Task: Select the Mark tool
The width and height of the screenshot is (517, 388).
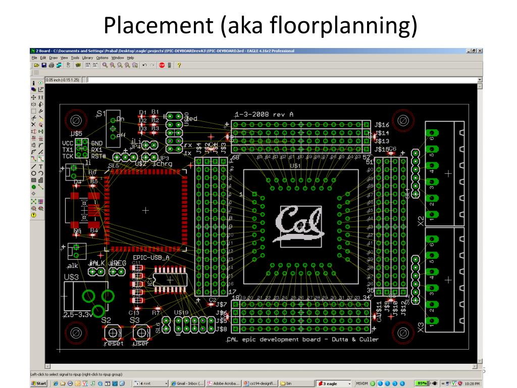Action: click(x=40, y=89)
